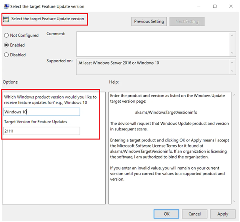
Task: Click the Target Version field containing 21H1
Action: click(42, 131)
